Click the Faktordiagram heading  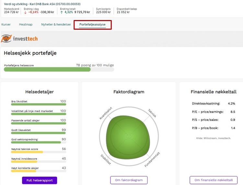point(129,92)
